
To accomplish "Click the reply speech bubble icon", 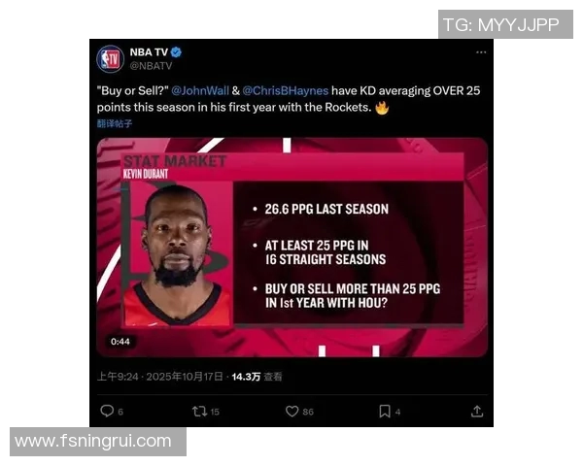I will (107, 411).
